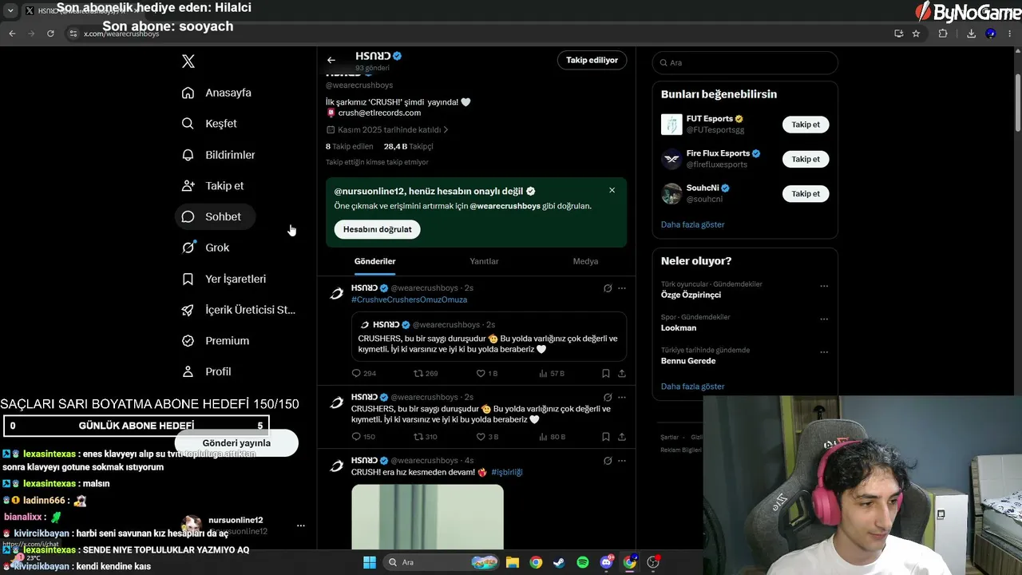Viewport: 1022px width, 575px height.
Task: Open the Lookman trend
Action: coord(679,327)
